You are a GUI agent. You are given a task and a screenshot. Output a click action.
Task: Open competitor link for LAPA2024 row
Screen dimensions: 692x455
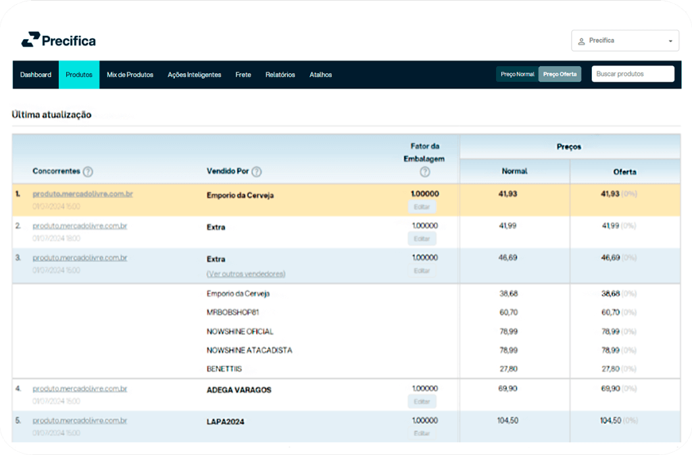pos(80,420)
